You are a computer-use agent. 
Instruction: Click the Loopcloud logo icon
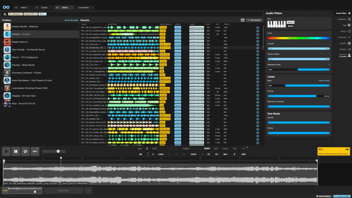(6, 7)
